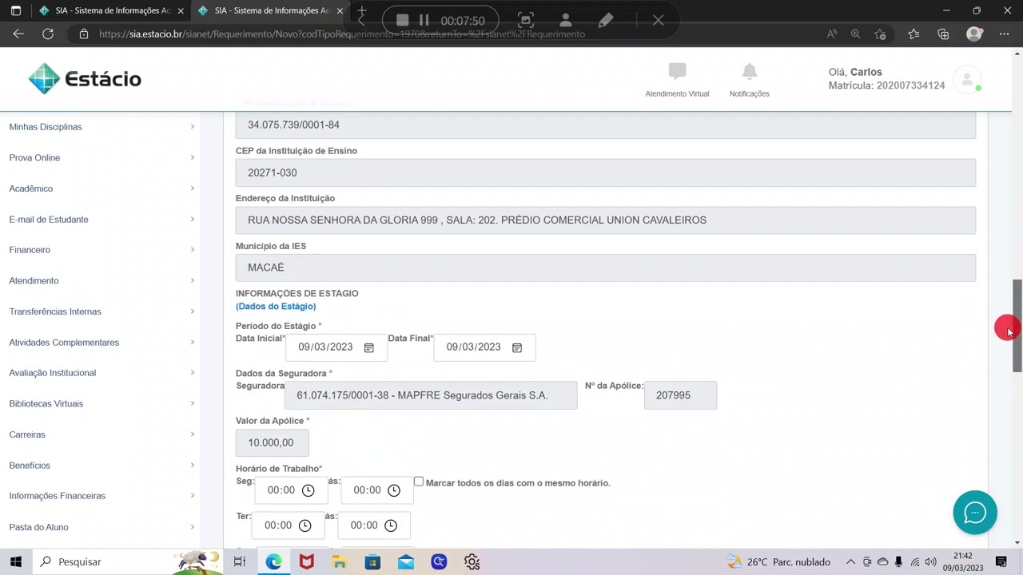Image resolution: width=1023 pixels, height=575 pixels.
Task: Check Marcar todos os dias com o mesmo horário
Action: 418,482
